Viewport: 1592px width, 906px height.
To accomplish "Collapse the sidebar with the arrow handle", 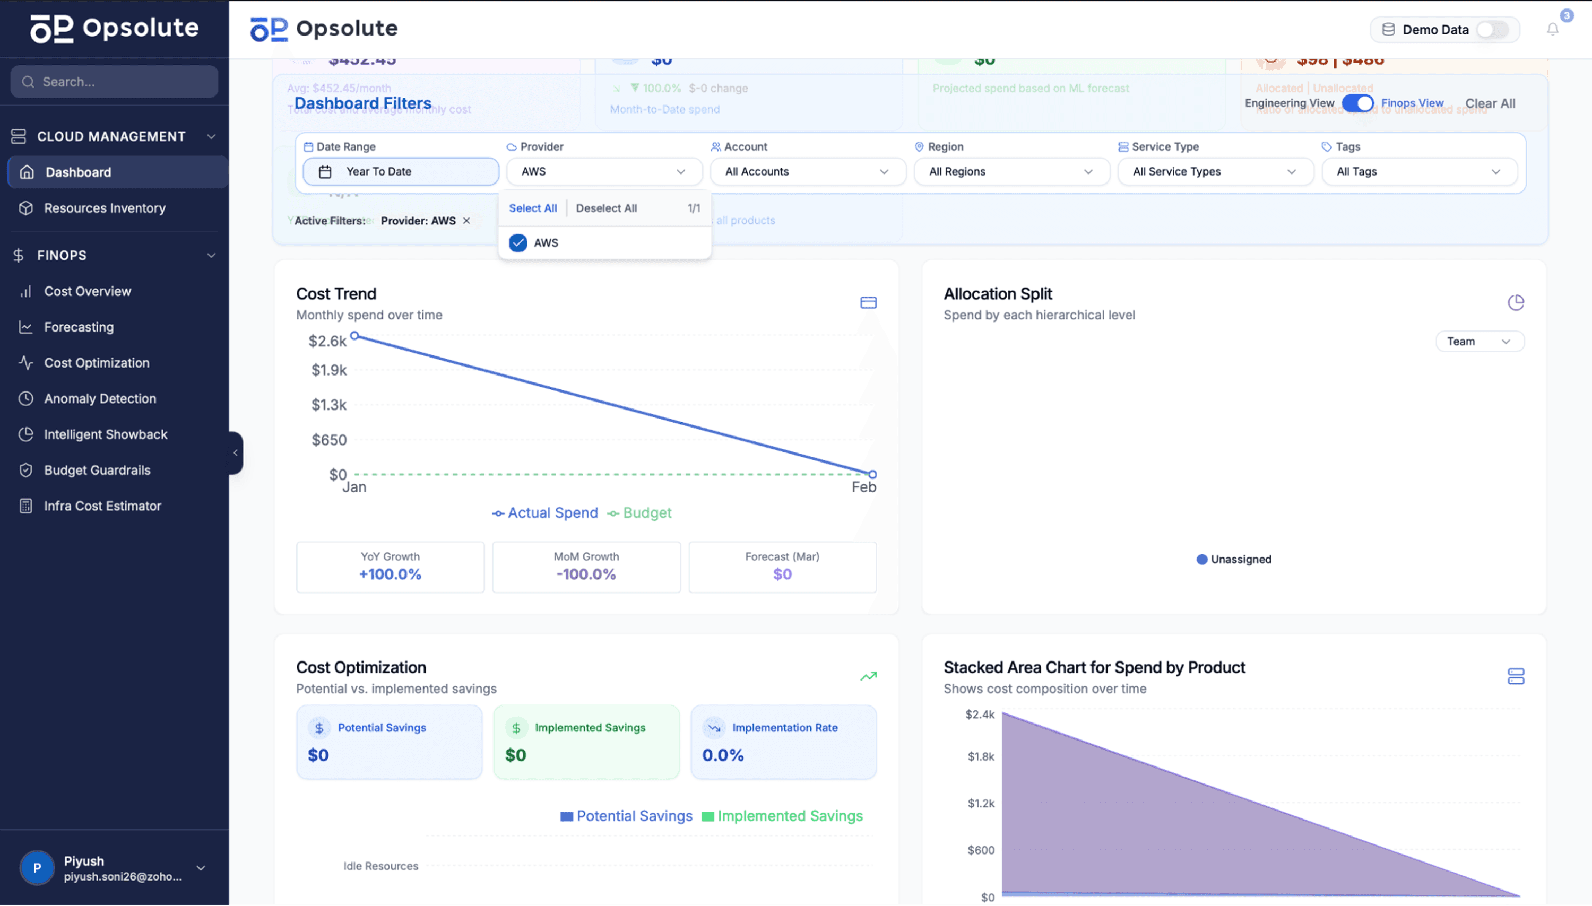I will pos(235,453).
